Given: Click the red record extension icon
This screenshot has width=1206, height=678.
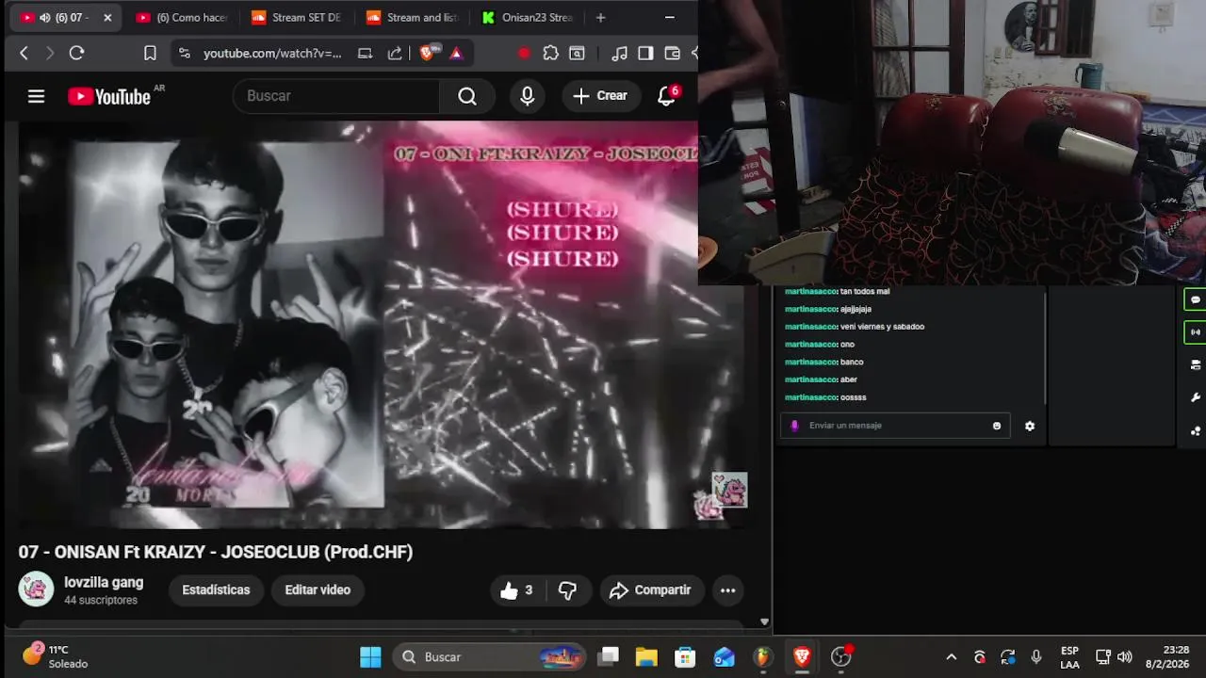Looking at the screenshot, I should tap(525, 54).
